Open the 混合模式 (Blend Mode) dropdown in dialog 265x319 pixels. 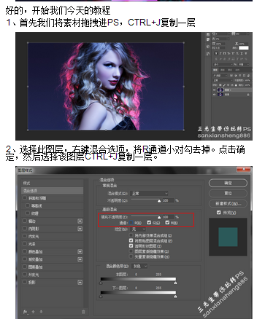point(149,194)
